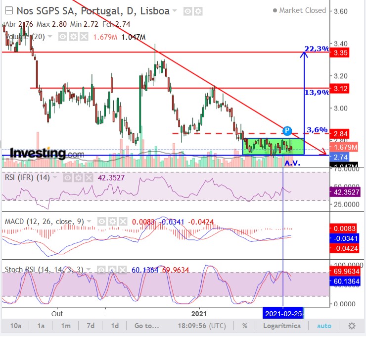Click the 2021 year label on time axis
The width and height of the screenshot is (366, 339).
(x=199, y=314)
